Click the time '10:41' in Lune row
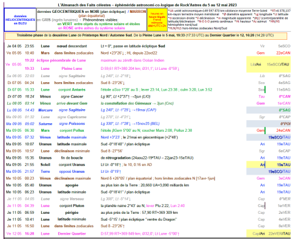This screenshot has width=294, height=239. [29, 219]
